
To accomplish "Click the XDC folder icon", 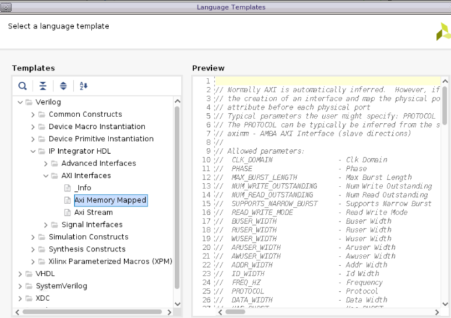I will coord(29,298).
